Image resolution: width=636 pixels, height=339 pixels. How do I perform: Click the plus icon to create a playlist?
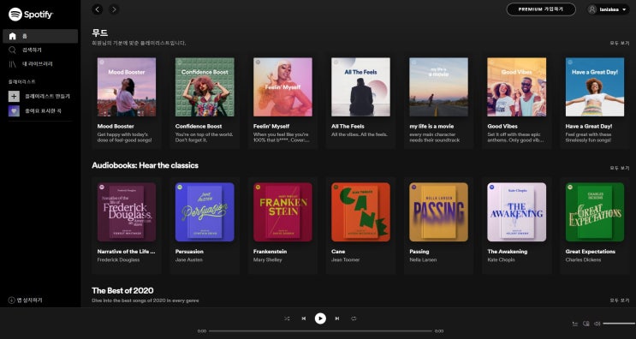pyautogui.click(x=14, y=96)
